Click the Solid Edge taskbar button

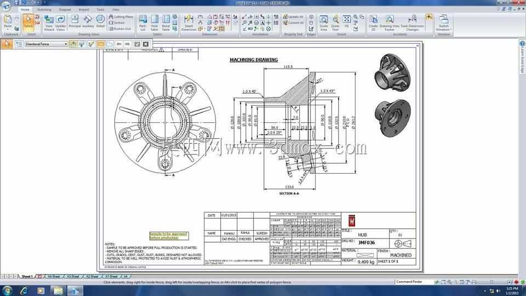(x=75, y=291)
